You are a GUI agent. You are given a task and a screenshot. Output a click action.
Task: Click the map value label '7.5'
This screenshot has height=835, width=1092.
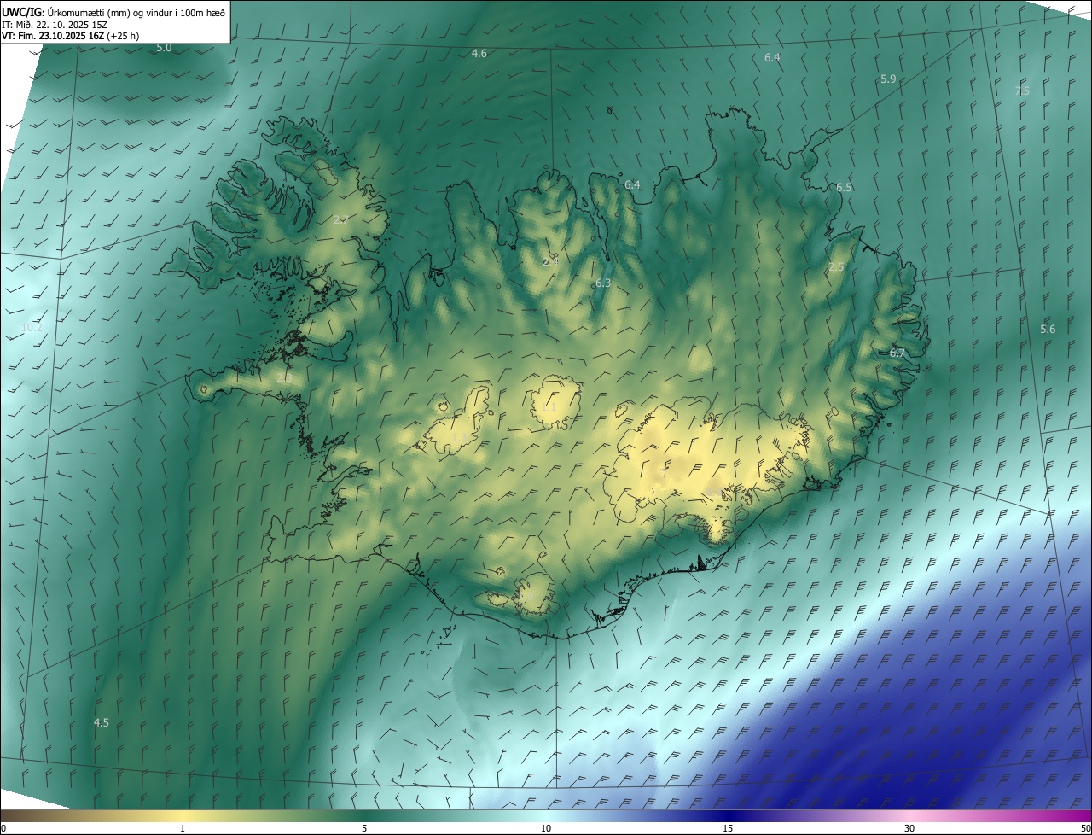pos(1022,91)
